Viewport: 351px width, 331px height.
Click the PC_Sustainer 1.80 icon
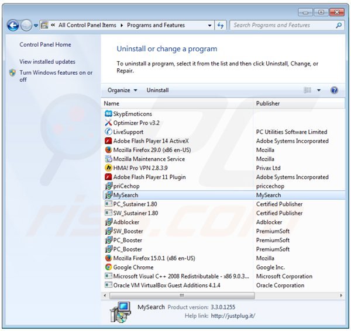coord(108,204)
